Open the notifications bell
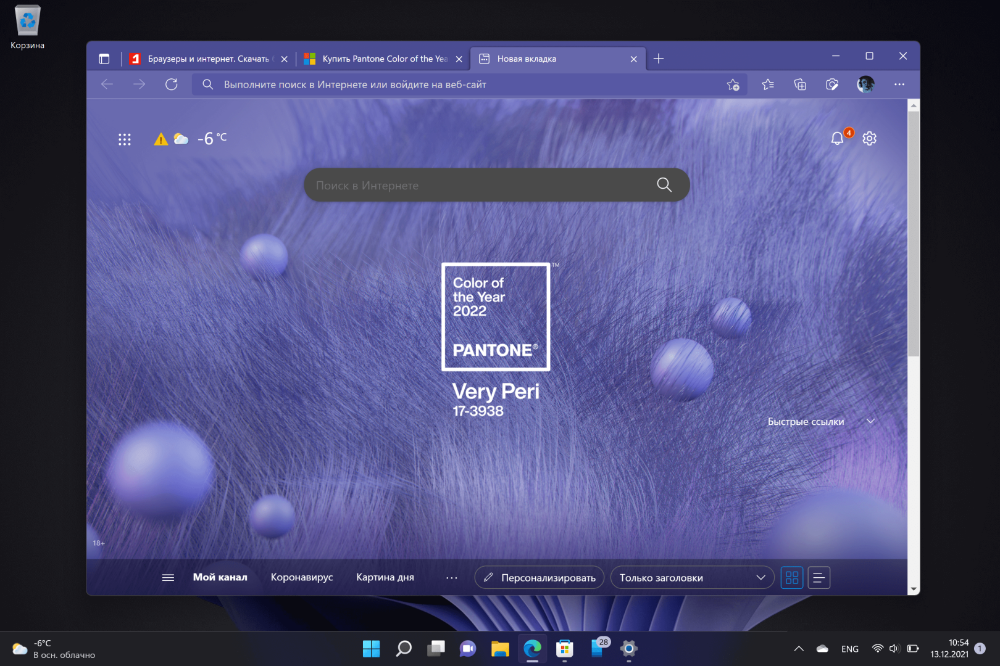Screen dimensions: 1000x666 coord(838,138)
